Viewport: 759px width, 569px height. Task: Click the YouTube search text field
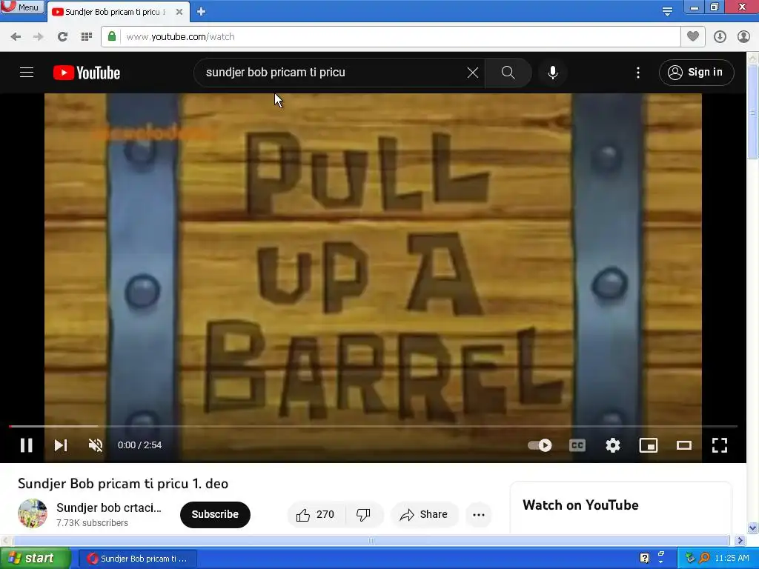pyautogui.click(x=334, y=73)
